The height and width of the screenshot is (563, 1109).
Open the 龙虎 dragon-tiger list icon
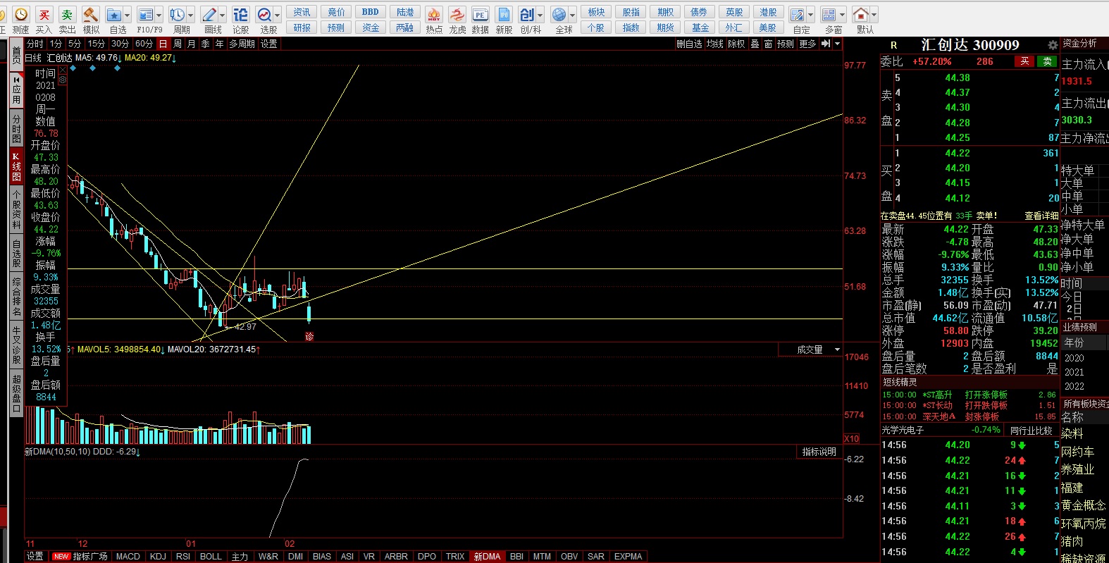coord(457,14)
